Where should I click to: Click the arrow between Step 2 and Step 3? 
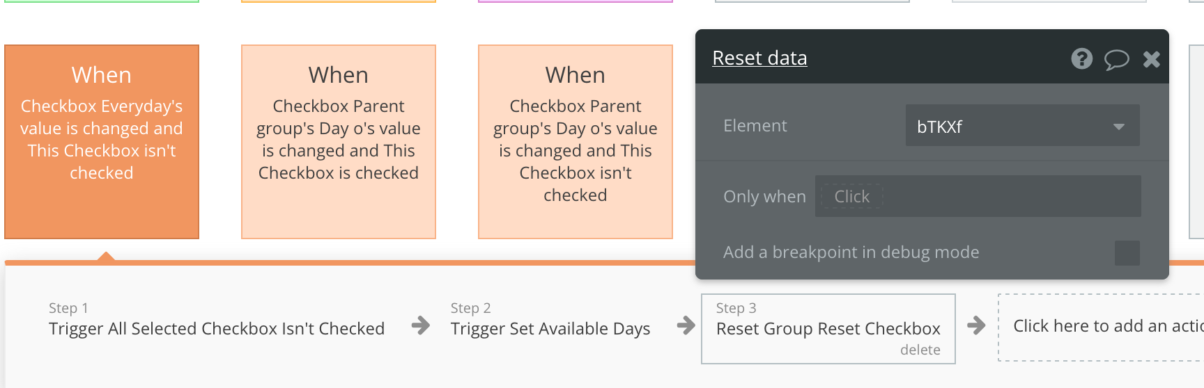tap(686, 325)
